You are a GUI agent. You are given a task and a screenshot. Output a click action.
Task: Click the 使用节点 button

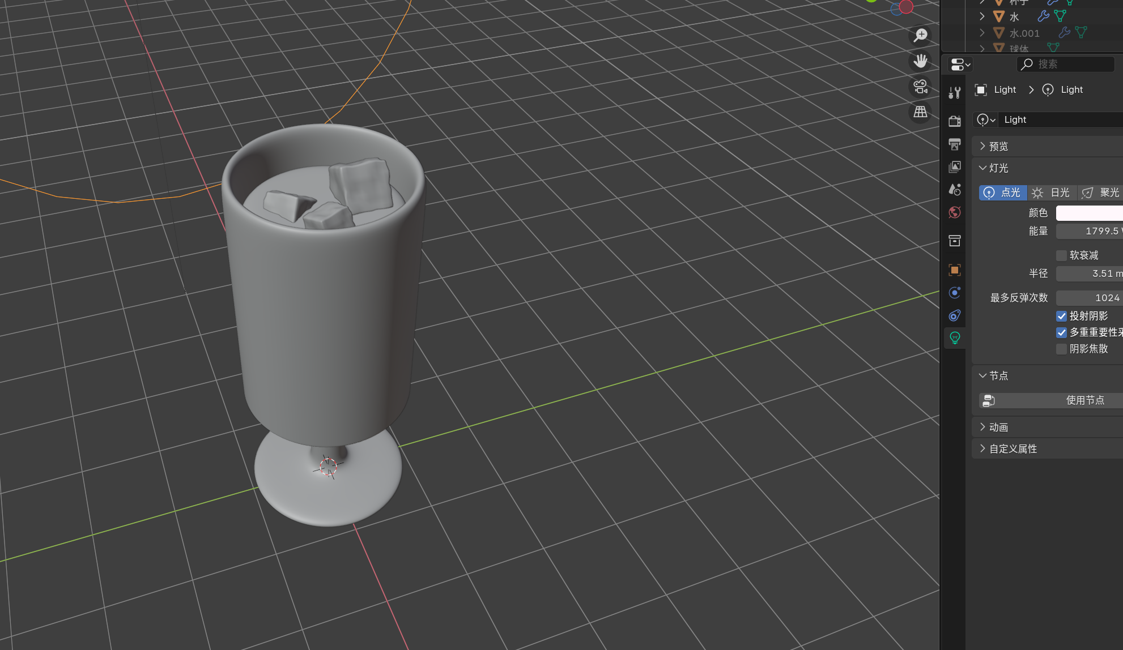coord(1085,400)
